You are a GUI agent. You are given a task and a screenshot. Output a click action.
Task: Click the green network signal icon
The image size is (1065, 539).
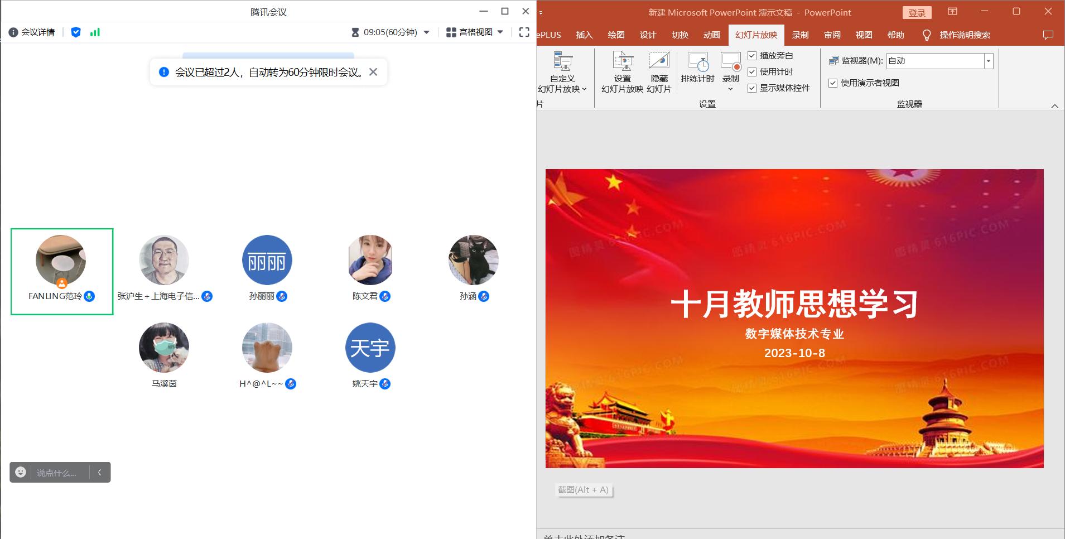pos(95,32)
